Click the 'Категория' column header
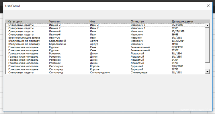This screenshot has width=215, height=114. click(15, 21)
